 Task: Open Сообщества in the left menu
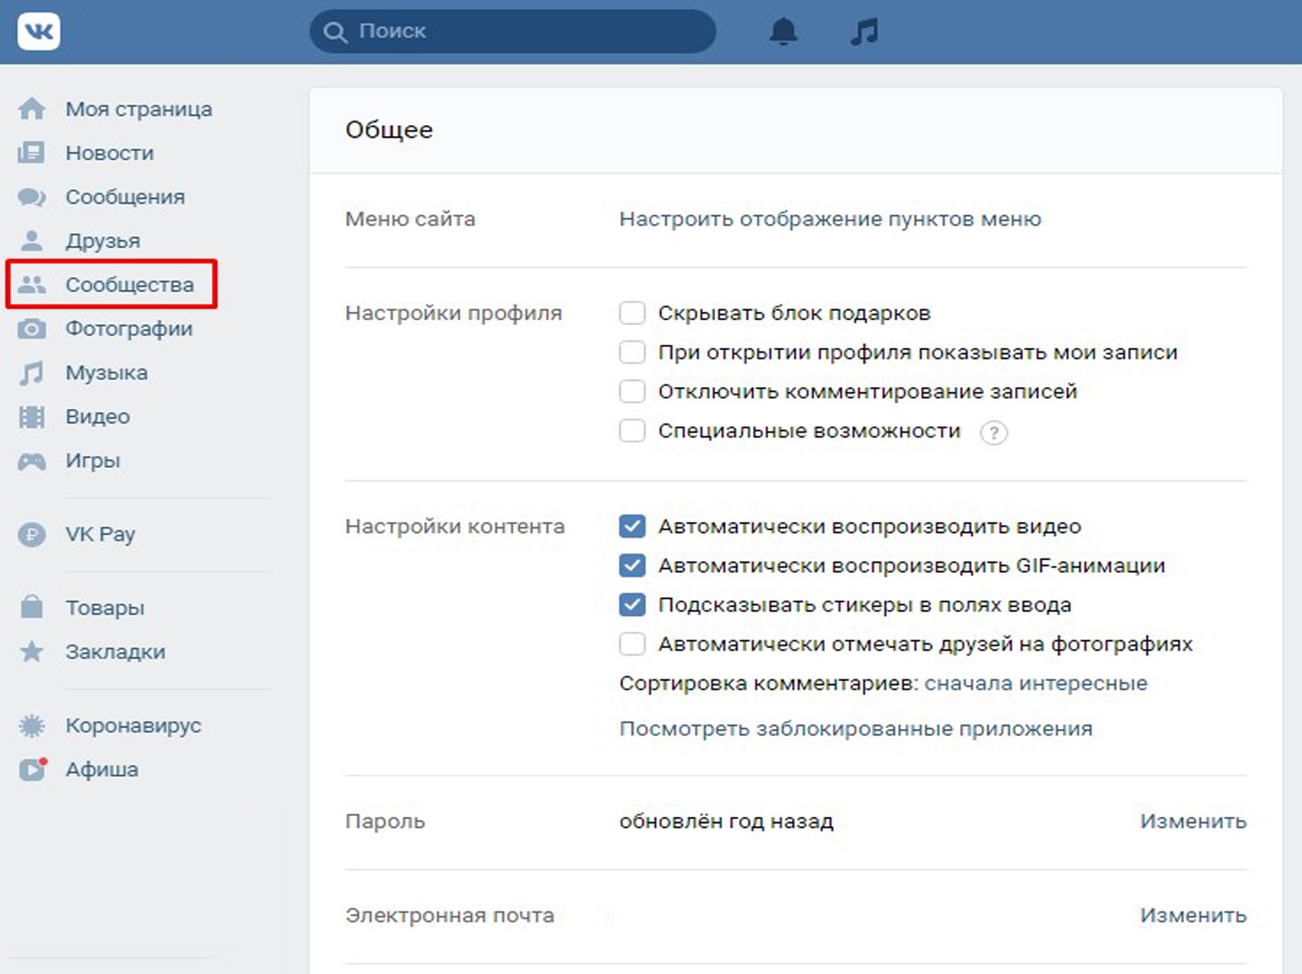[129, 285]
